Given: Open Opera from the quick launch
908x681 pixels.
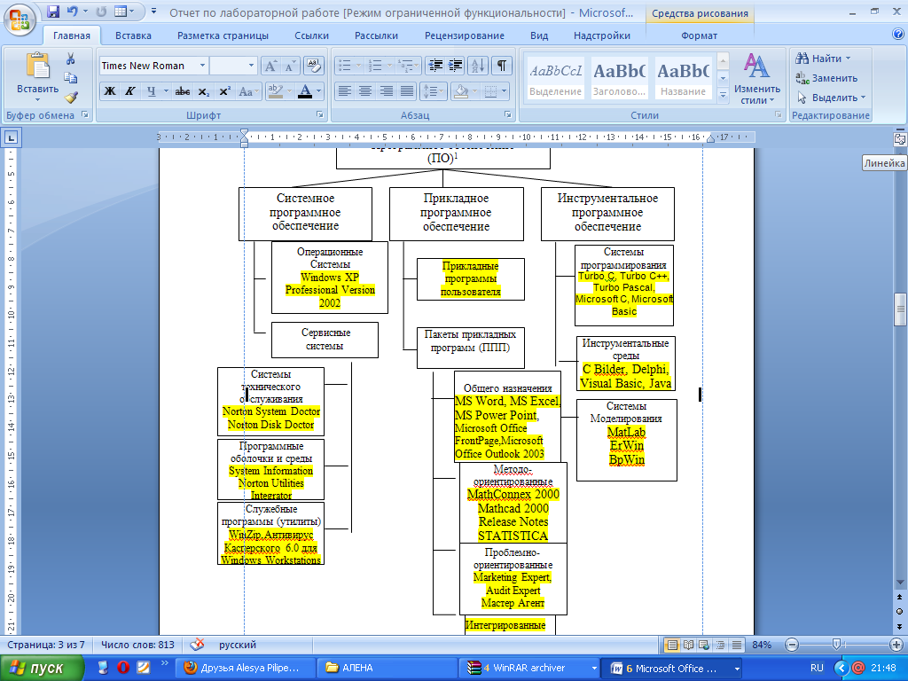Looking at the screenshot, I should click(122, 668).
